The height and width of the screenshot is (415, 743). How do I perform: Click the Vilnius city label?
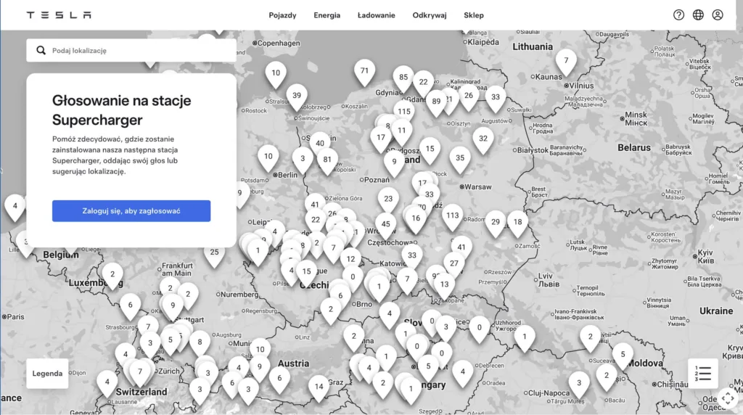pyautogui.click(x=581, y=86)
